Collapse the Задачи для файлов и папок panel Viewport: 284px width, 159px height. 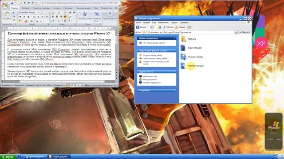(x=174, y=51)
